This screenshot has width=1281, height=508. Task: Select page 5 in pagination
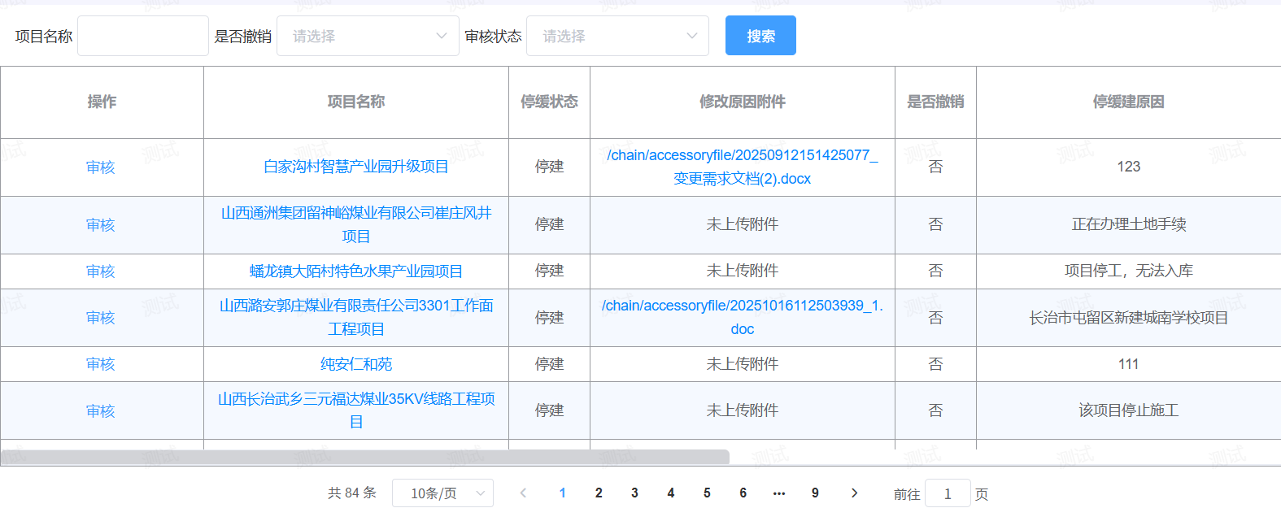(707, 493)
